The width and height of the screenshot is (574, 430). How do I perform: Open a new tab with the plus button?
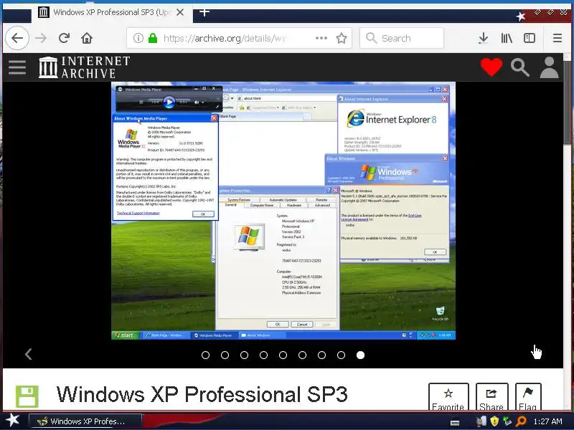point(204,12)
